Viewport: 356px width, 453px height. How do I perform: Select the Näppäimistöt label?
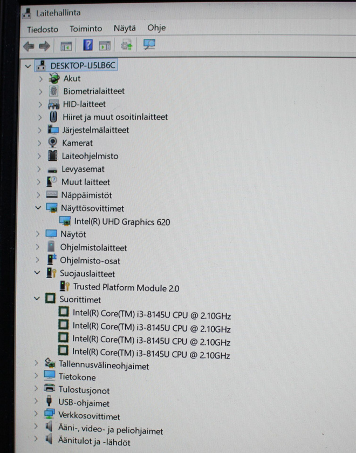pos(86,195)
